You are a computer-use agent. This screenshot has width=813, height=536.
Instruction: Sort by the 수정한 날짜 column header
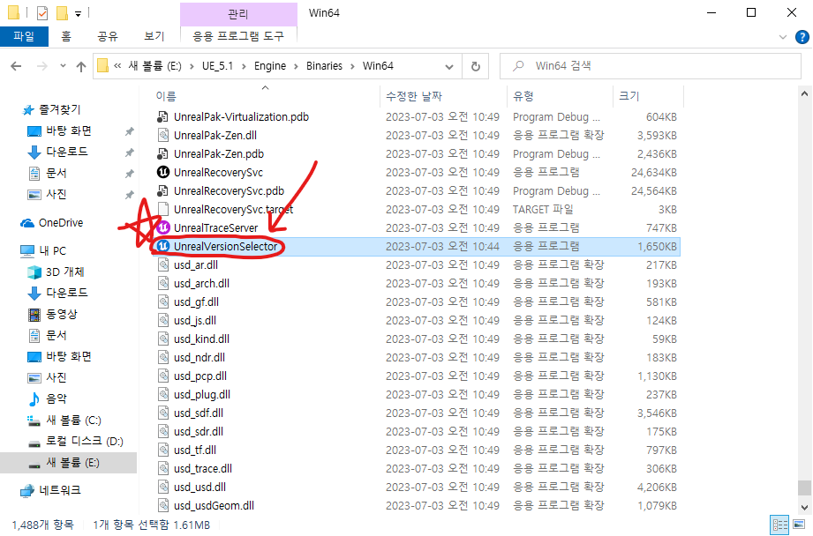click(x=414, y=96)
